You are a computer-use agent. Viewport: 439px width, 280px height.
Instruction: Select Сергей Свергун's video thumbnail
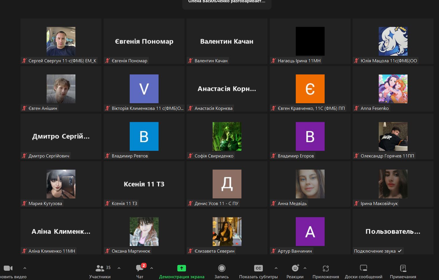tap(61, 41)
